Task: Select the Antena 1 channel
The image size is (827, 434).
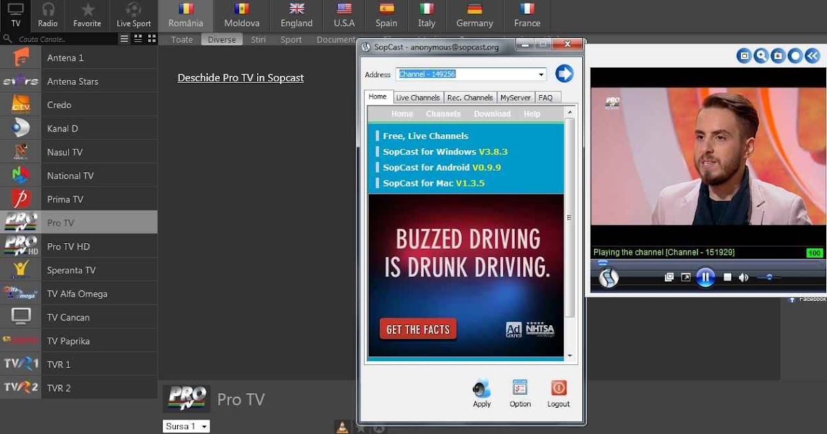Action: 79,58
